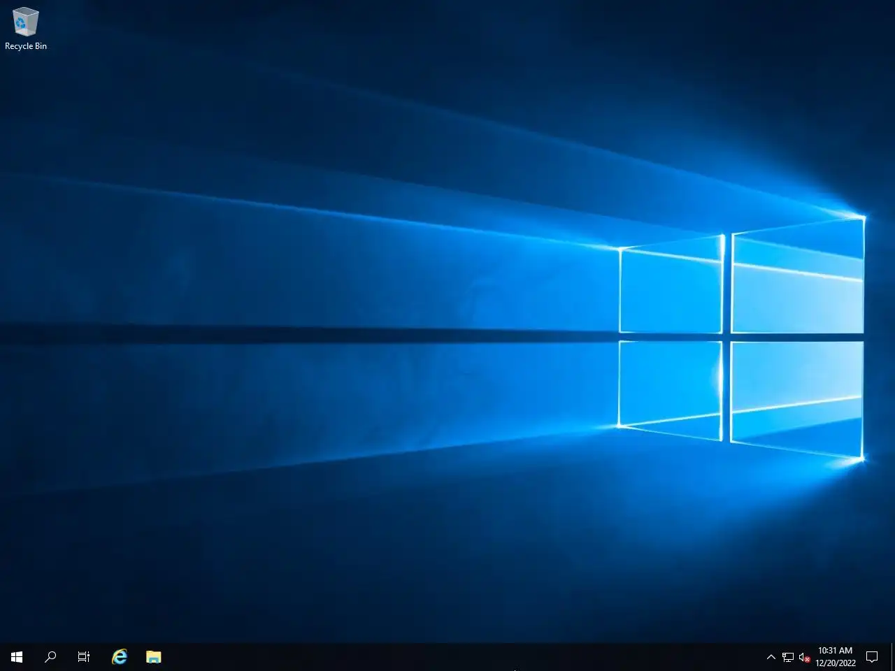
Task: Open the clock showing 10:31 AM
Action: (836, 657)
